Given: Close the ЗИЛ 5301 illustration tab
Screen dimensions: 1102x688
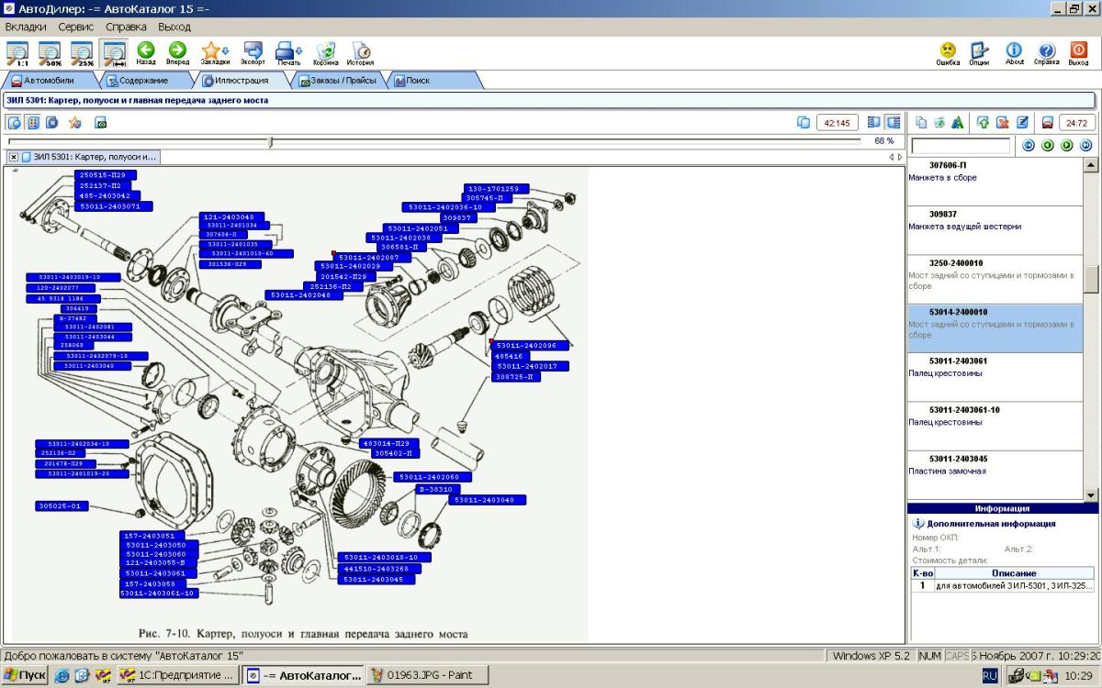Looking at the screenshot, I should [14, 157].
